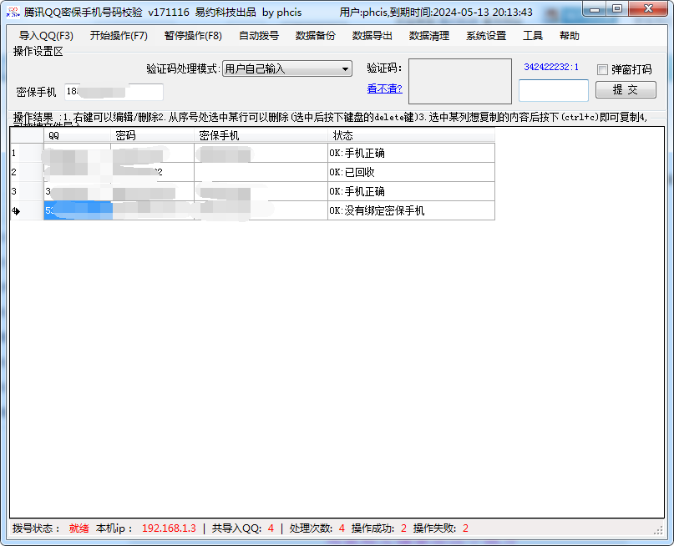Click status cell 'OK:手机正确' in row 1
This screenshot has width=674, height=546.
pos(412,153)
